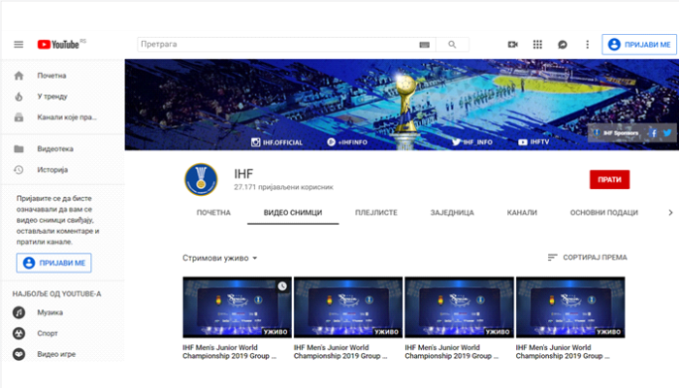Open Спорт in best of YouTube
This screenshot has height=388, width=679.
(48, 333)
